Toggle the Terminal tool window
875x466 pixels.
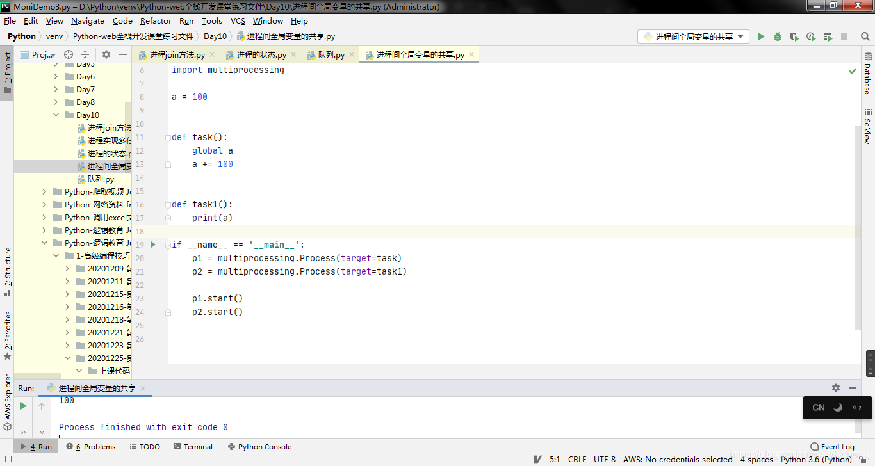coord(193,447)
